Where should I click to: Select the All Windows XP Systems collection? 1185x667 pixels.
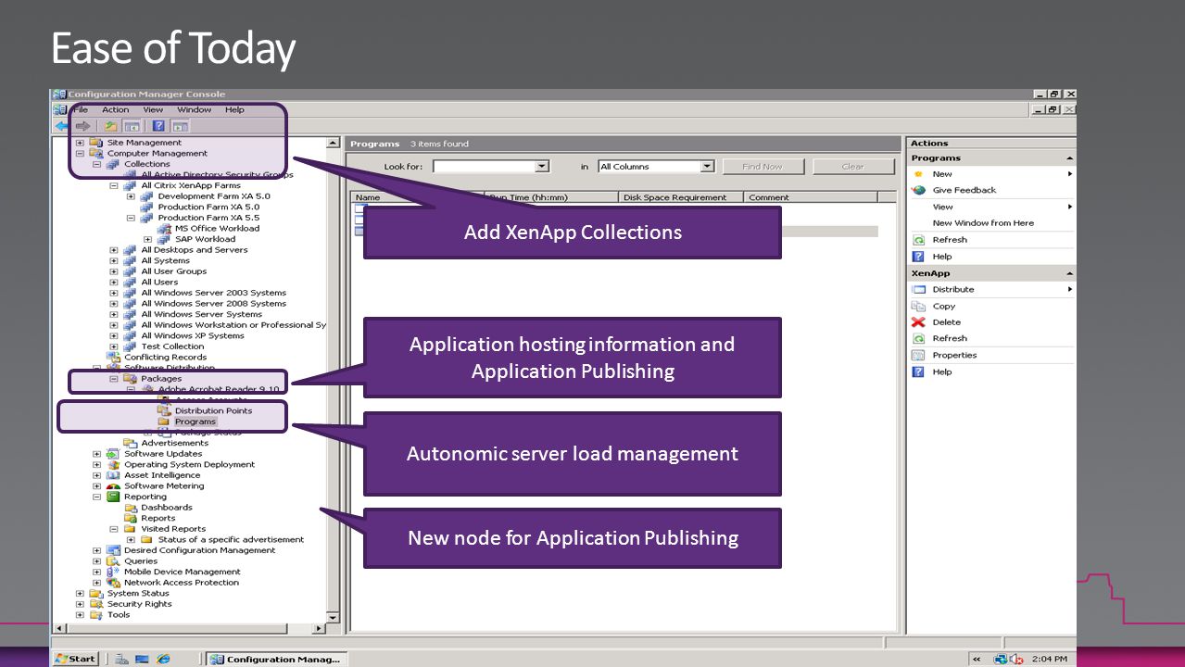coord(193,335)
